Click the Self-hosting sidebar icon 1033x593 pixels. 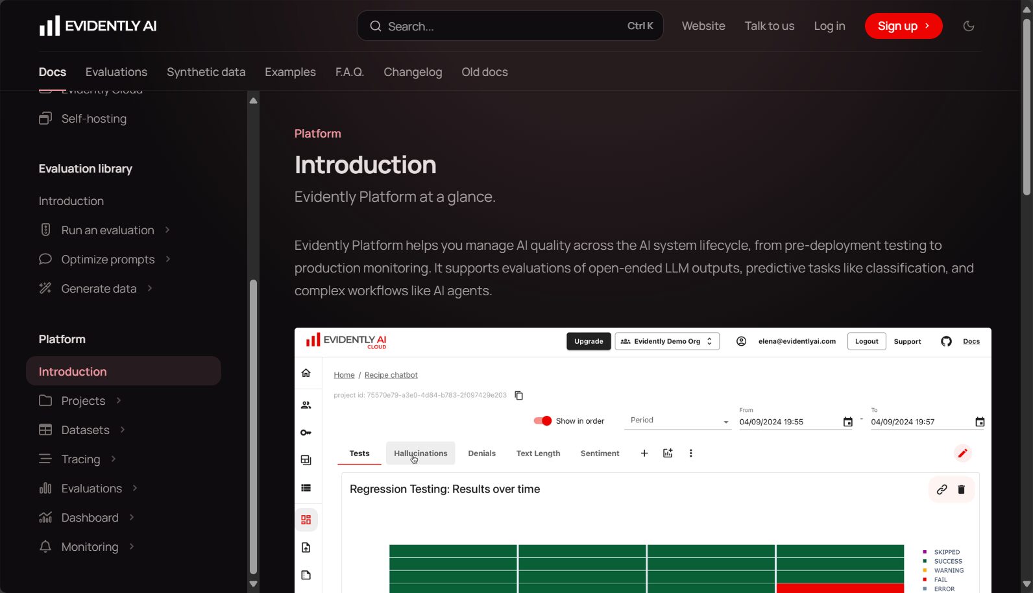(x=45, y=118)
